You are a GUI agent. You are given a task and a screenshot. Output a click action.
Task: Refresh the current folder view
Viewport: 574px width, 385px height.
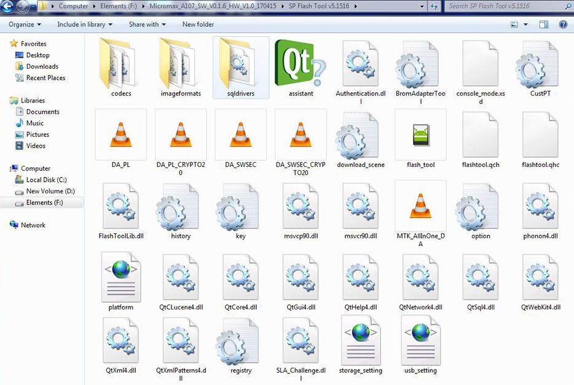click(434, 6)
